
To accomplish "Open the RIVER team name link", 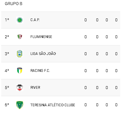I will point(35,88).
